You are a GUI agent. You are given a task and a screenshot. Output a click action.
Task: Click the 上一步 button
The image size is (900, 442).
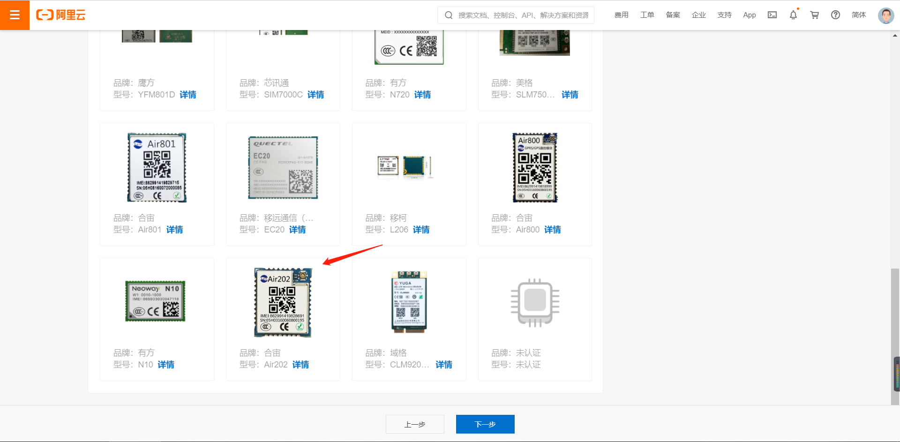[x=414, y=424]
